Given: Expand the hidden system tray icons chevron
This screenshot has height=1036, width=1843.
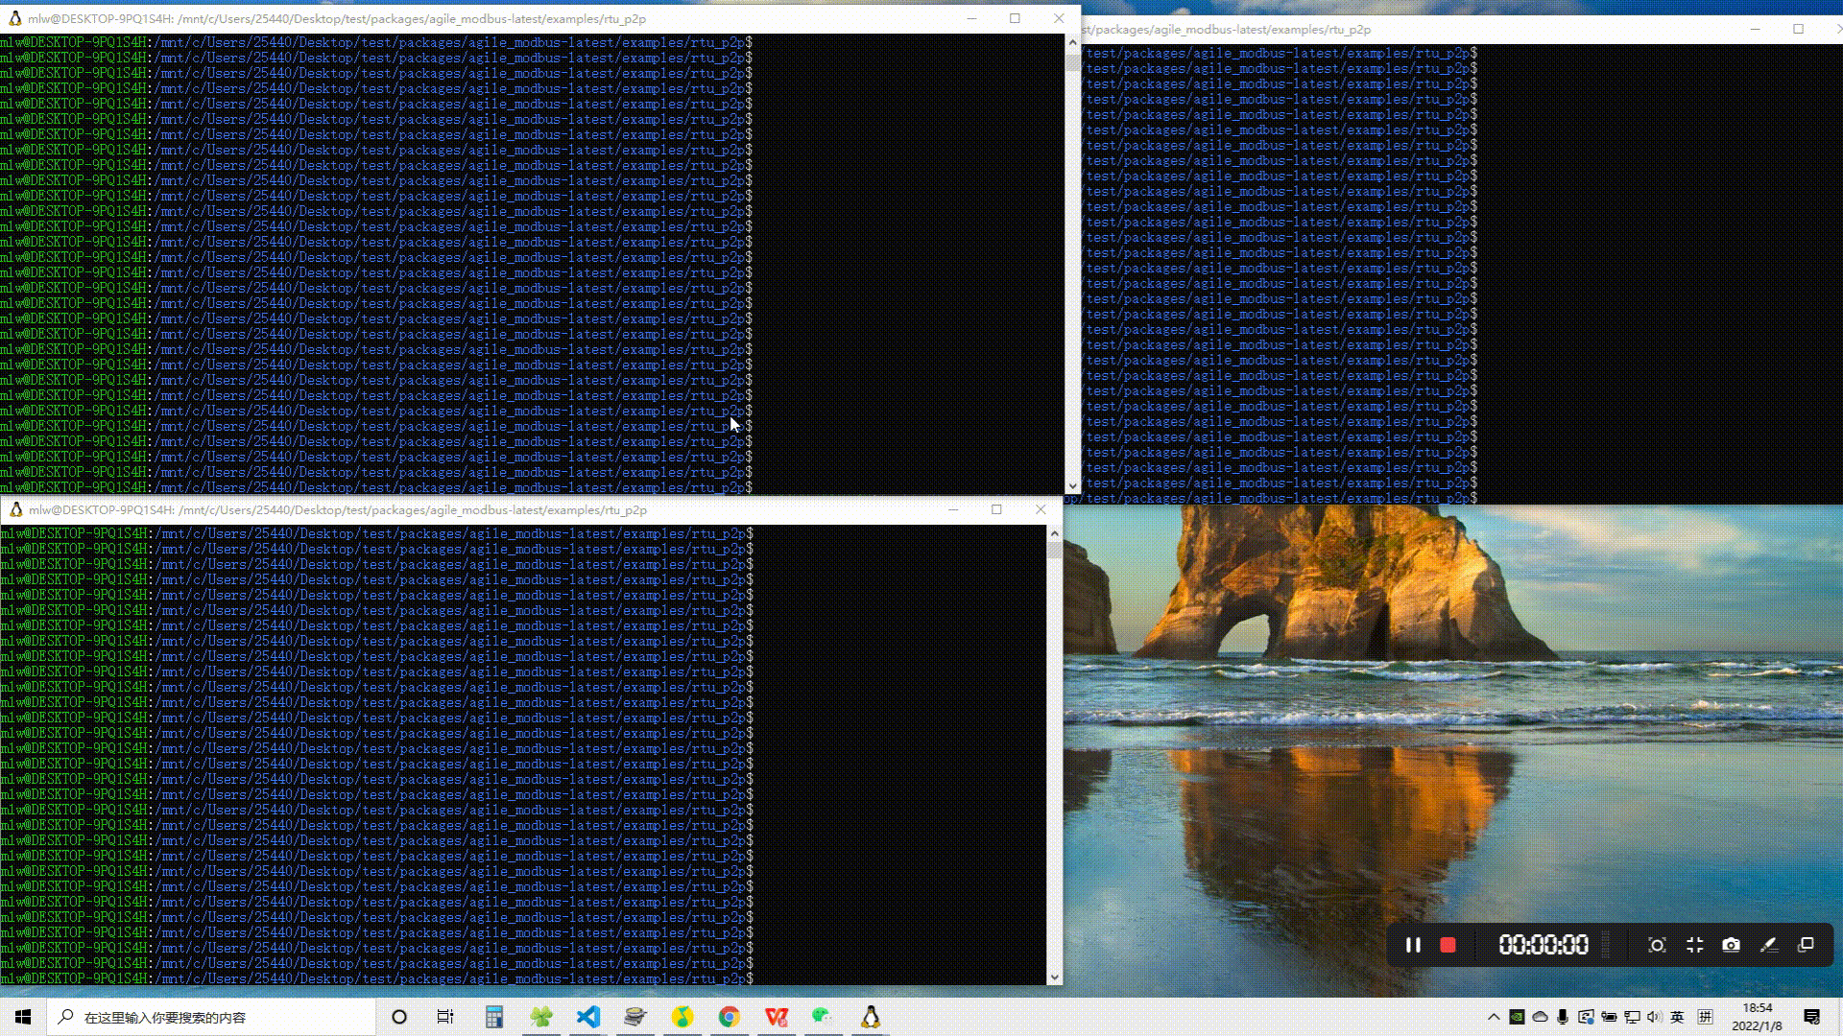Looking at the screenshot, I should tap(1494, 1017).
